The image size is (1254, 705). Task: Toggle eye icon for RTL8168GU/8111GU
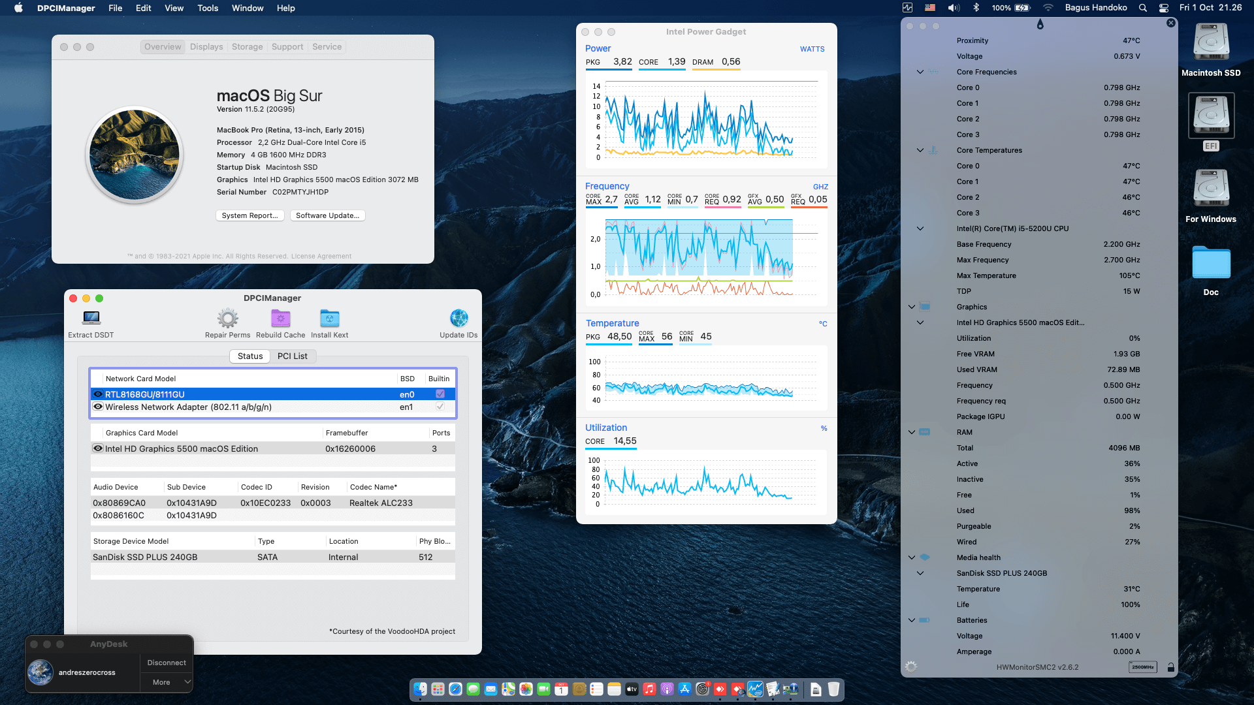98,394
